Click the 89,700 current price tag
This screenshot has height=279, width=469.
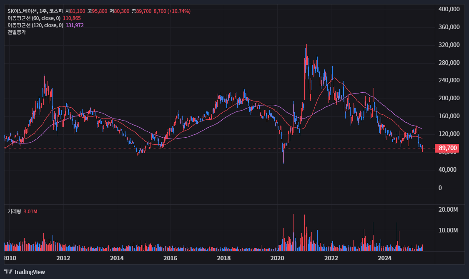[447, 148]
